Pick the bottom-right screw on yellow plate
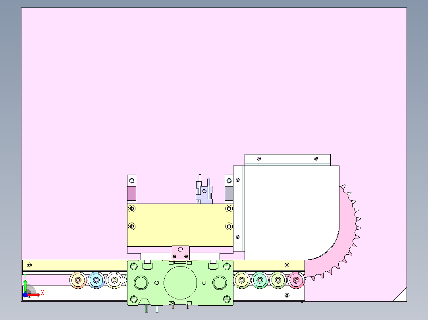The image size is (428, 320). (229, 226)
